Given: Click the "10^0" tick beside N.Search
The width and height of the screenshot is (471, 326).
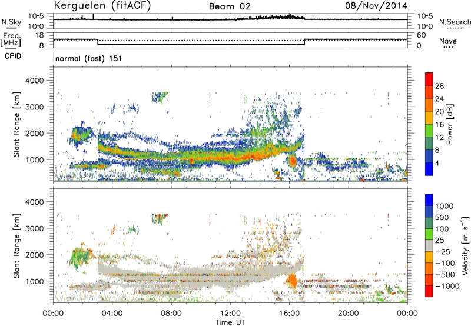Looking at the screenshot, I should point(425,26).
